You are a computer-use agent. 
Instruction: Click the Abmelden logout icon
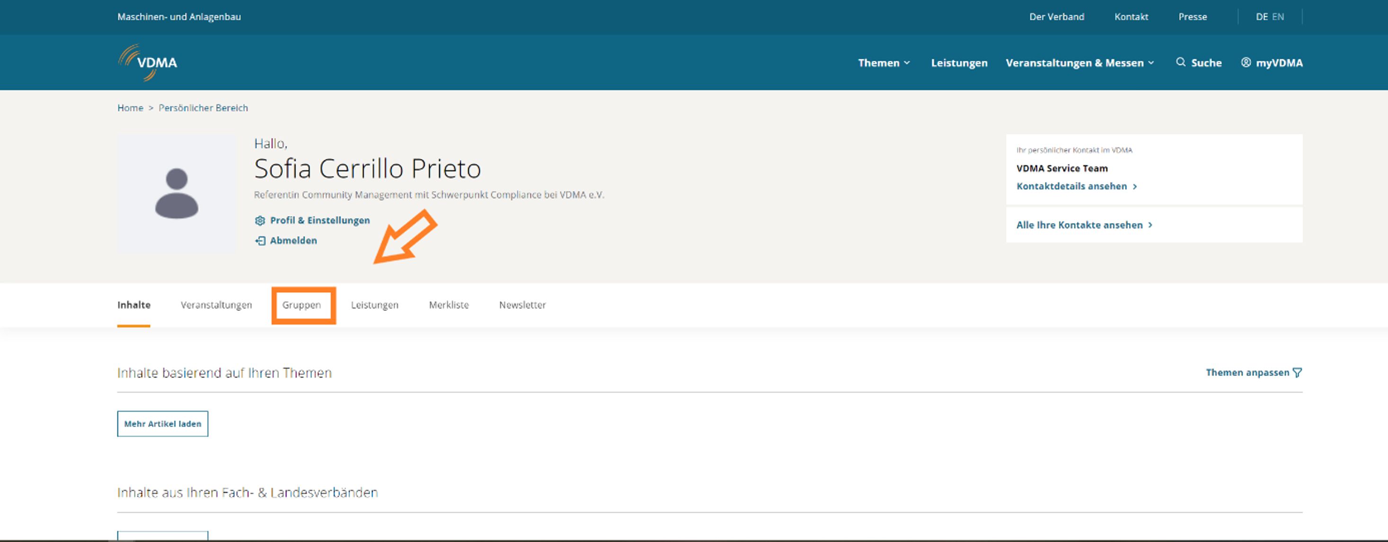[260, 241]
